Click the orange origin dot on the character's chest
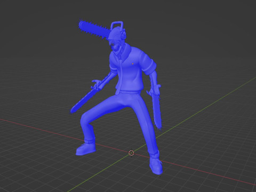Viewport: 256px width, 192px height. point(133,63)
